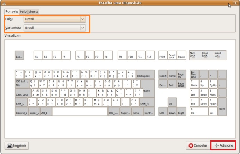Click the F5 key in the preview
This screenshot has height=154, width=240.
point(80,55)
